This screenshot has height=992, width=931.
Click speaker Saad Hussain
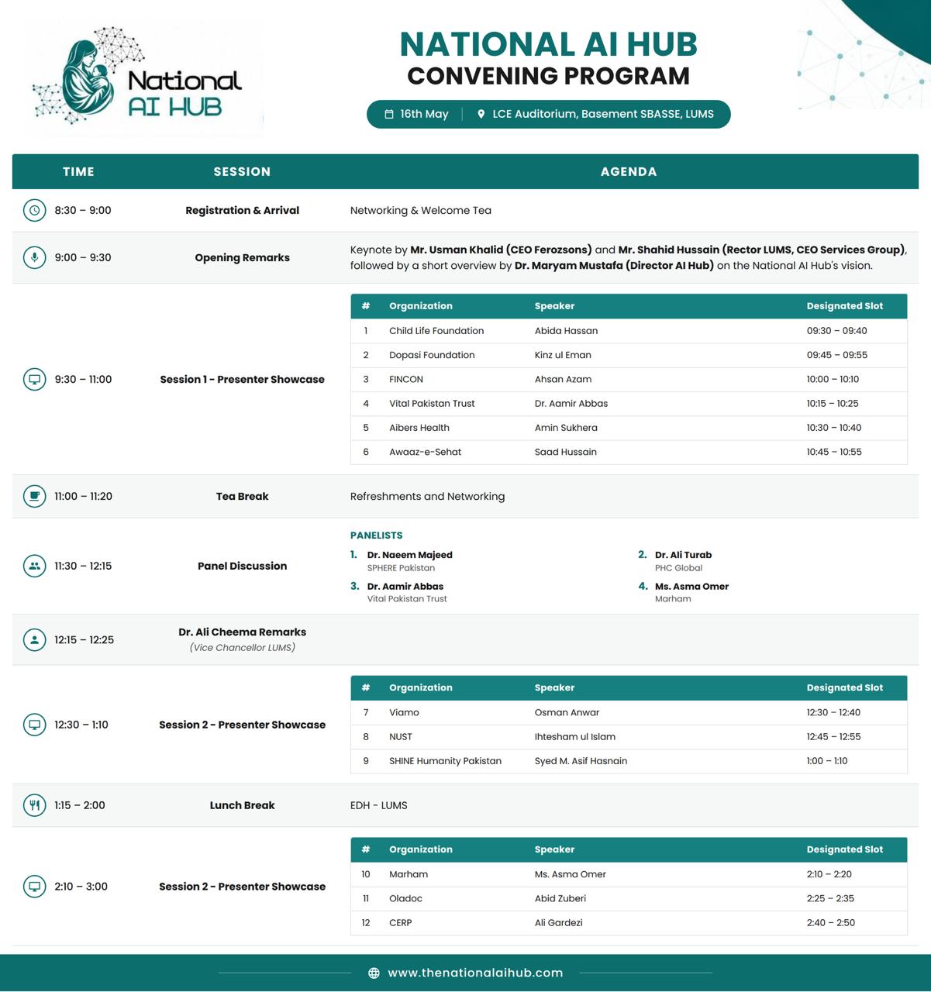566,452
